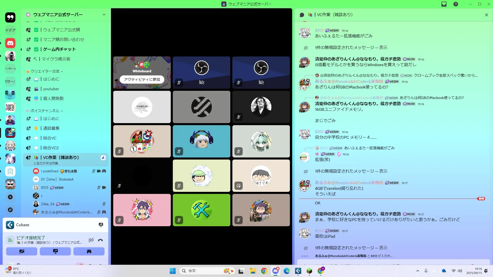493x277 pixels.
Task: Toggle noise suppression icon in voice panel
Action: pyautogui.click(x=91, y=240)
